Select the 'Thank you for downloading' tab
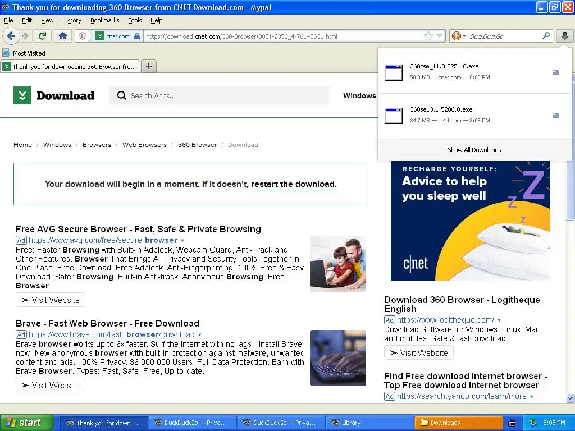The height and width of the screenshot is (431, 575). tap(70, 66)
